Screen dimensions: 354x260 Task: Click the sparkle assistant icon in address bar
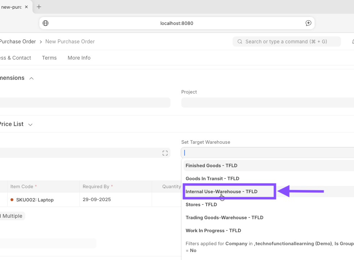pos(308,23)
